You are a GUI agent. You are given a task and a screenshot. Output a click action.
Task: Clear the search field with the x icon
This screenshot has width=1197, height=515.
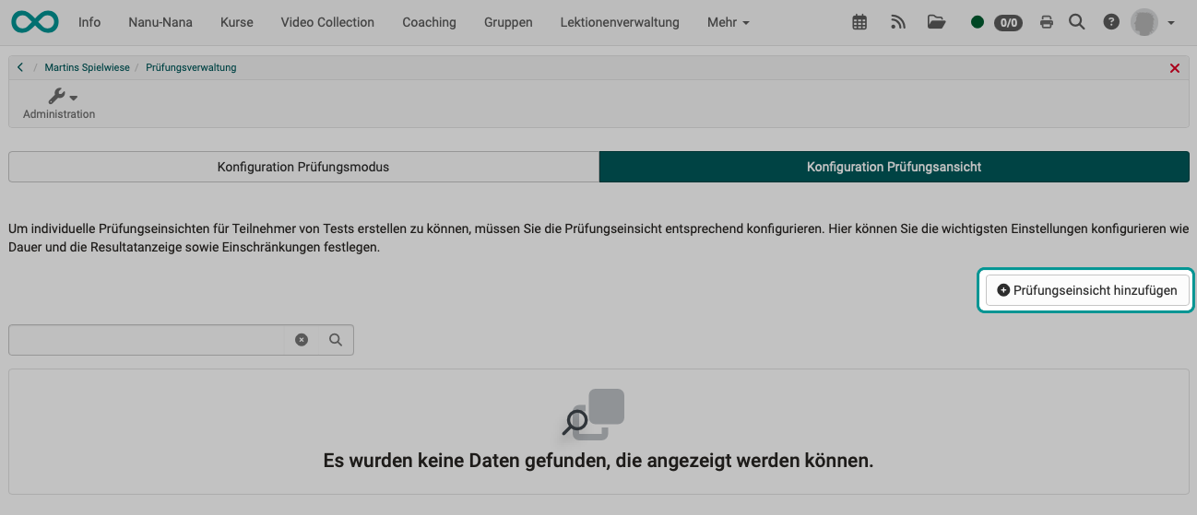pos(302,340)
